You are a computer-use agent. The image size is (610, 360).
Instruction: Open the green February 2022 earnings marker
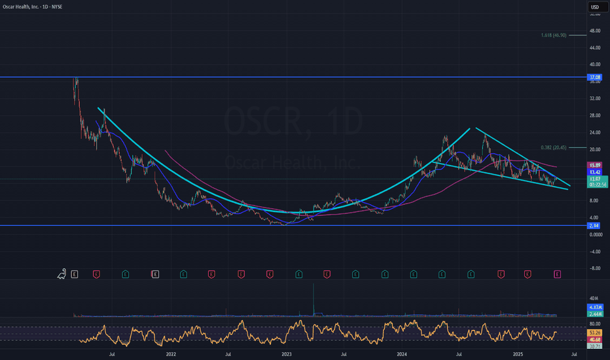183,274
